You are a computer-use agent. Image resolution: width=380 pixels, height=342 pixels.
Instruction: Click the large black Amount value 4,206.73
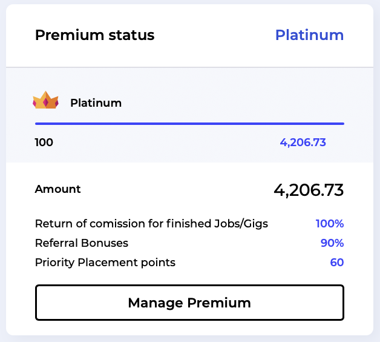click(x=309, y=190)
